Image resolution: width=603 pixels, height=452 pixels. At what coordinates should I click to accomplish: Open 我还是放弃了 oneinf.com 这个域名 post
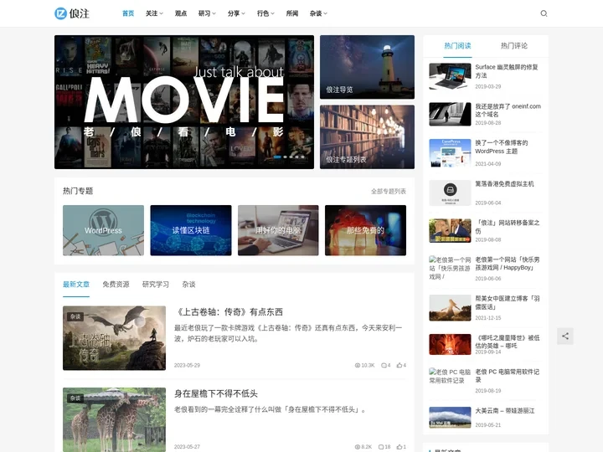click(508, 110)
